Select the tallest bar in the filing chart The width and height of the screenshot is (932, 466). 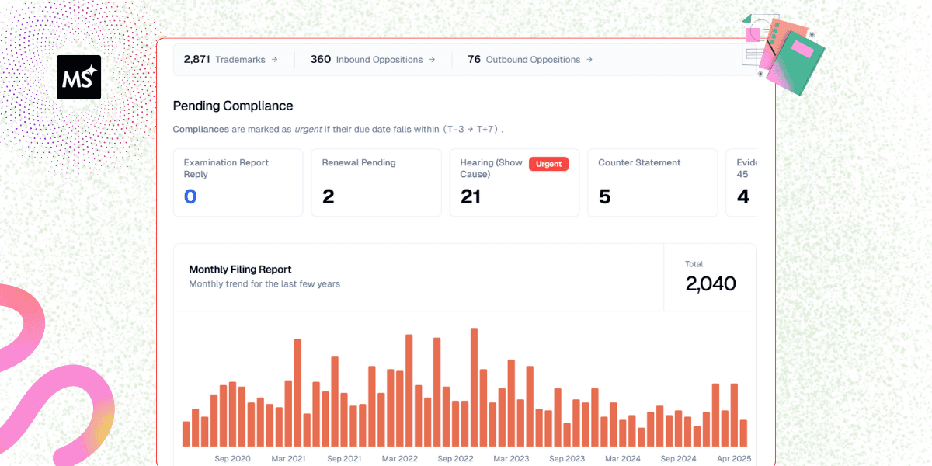coord(474,387)
